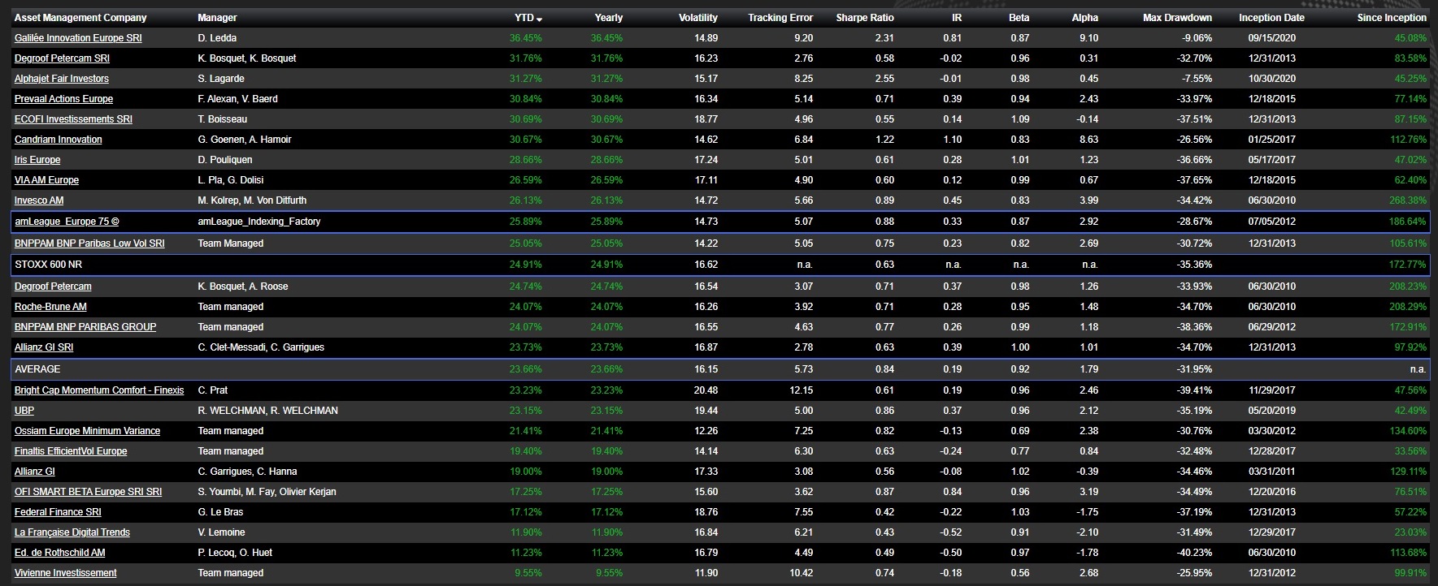This screenshot has width=1438, height=586.
Task: Open Alphajet Fair Investors link
Action: (x=62, y=79)
